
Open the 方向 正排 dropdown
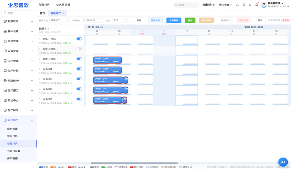120,20
